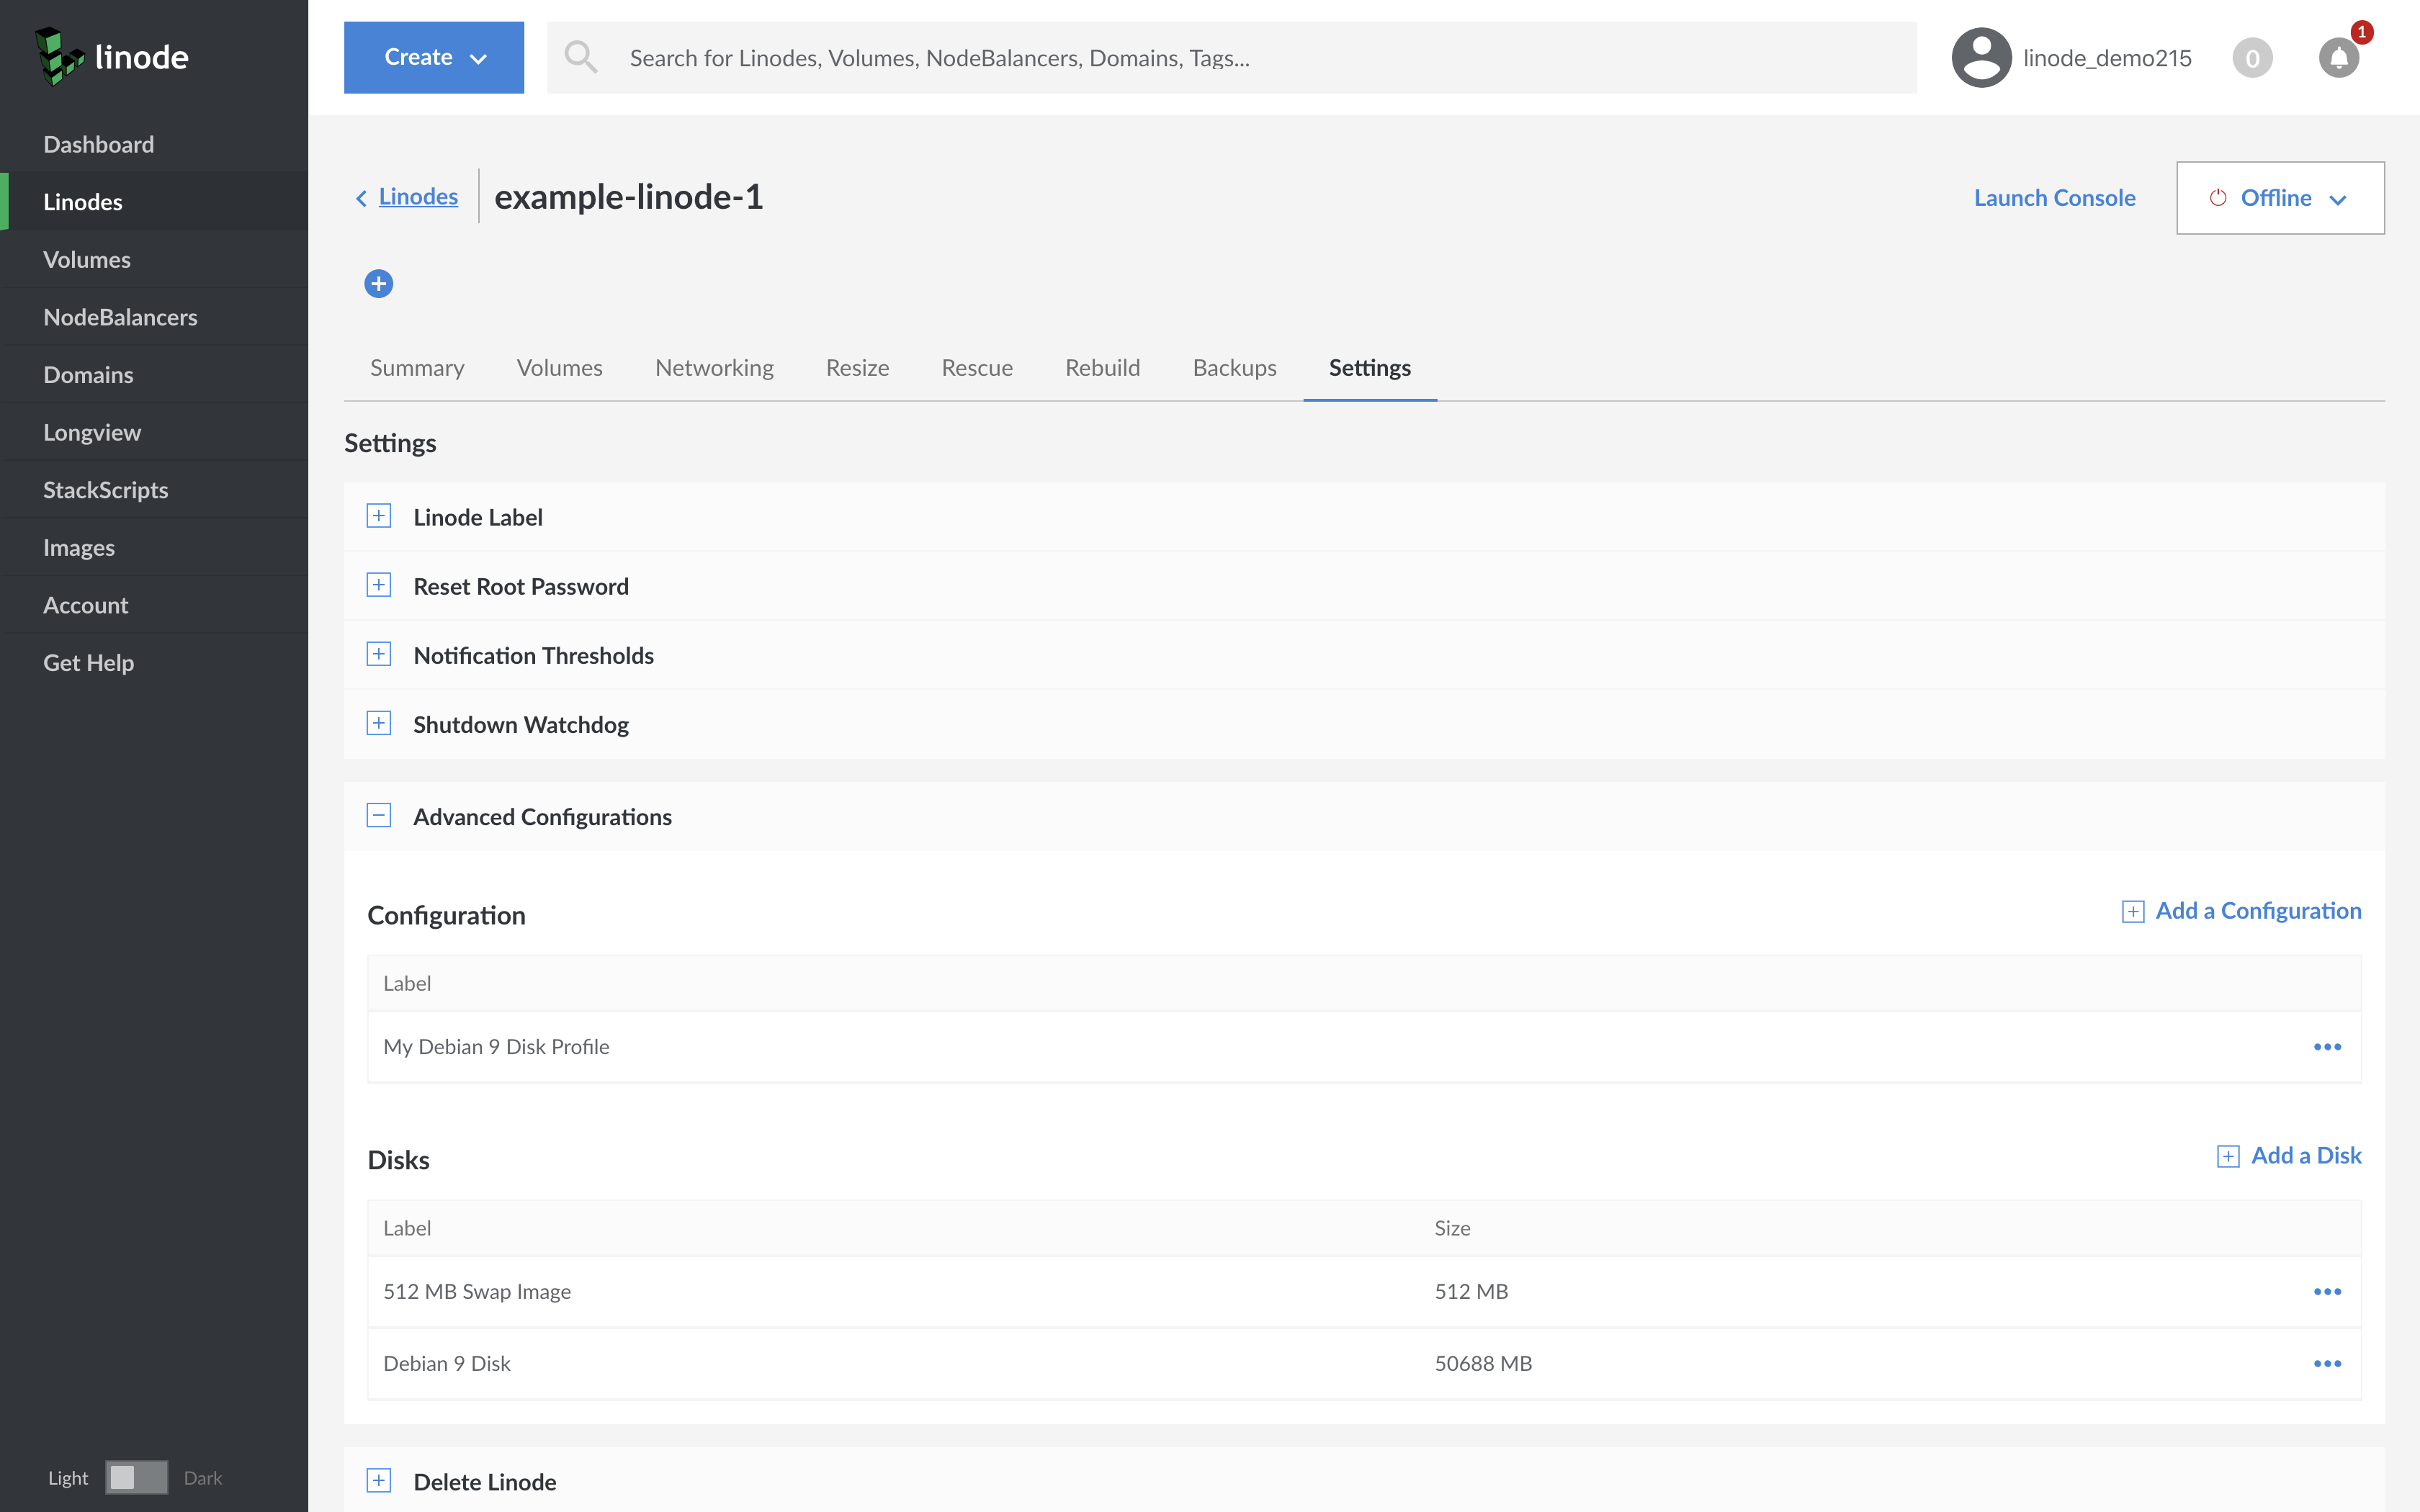Click the circular add icon near top left
Viewport: 2420px width, 1512px height.
tap(378, 282)
